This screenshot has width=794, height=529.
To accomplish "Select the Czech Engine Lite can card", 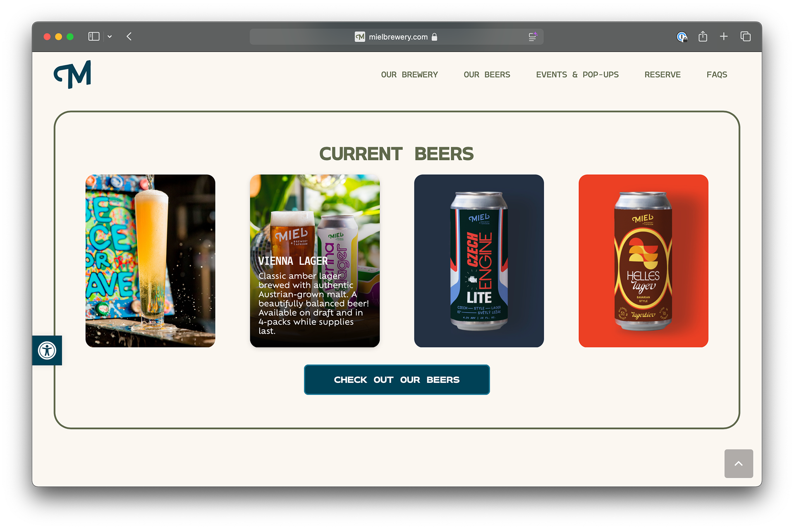I will coord(479,261).
